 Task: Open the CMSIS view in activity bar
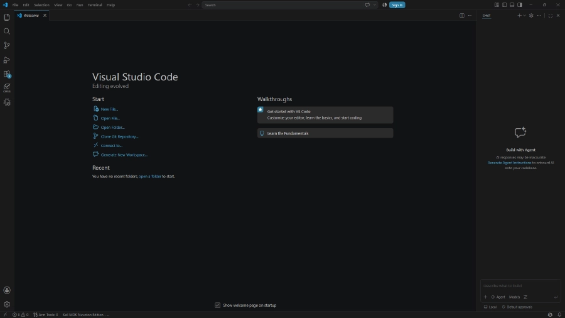[x=7, y=87]
